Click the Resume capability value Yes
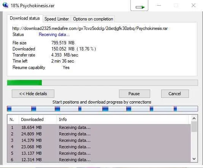The height and width of the screenshot is (168, 203). 66,68
